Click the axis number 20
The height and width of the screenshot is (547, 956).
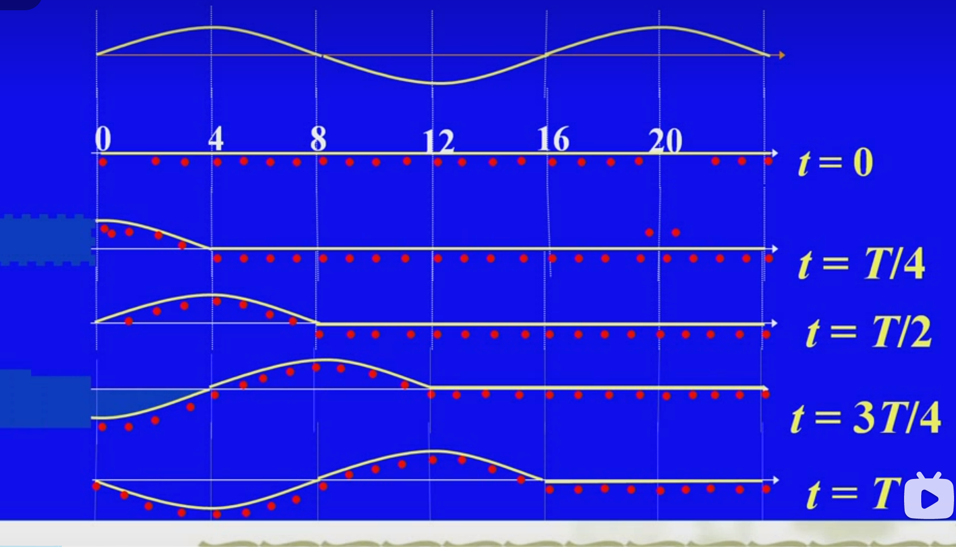[x=665, y=141]
